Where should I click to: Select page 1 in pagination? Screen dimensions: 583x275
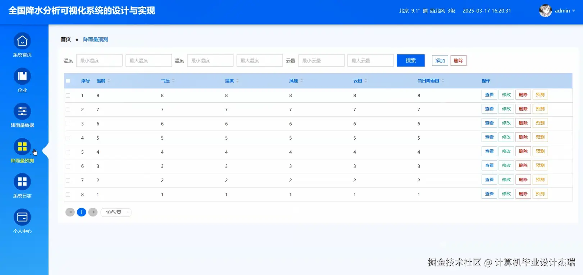click(82, 212)
